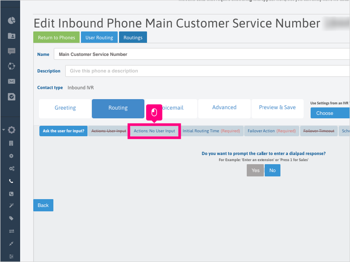350x262 pixels.
Task: Select 'Ask the user for input?' sub-step
Action: coord(63,131)
